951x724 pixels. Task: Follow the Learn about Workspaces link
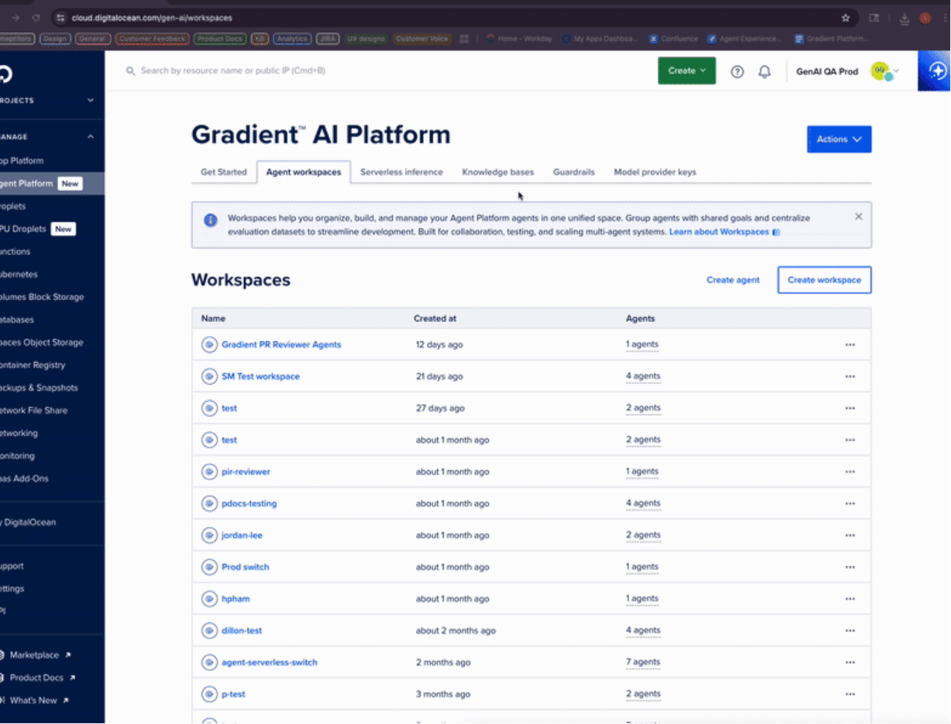tap(718, 232)
